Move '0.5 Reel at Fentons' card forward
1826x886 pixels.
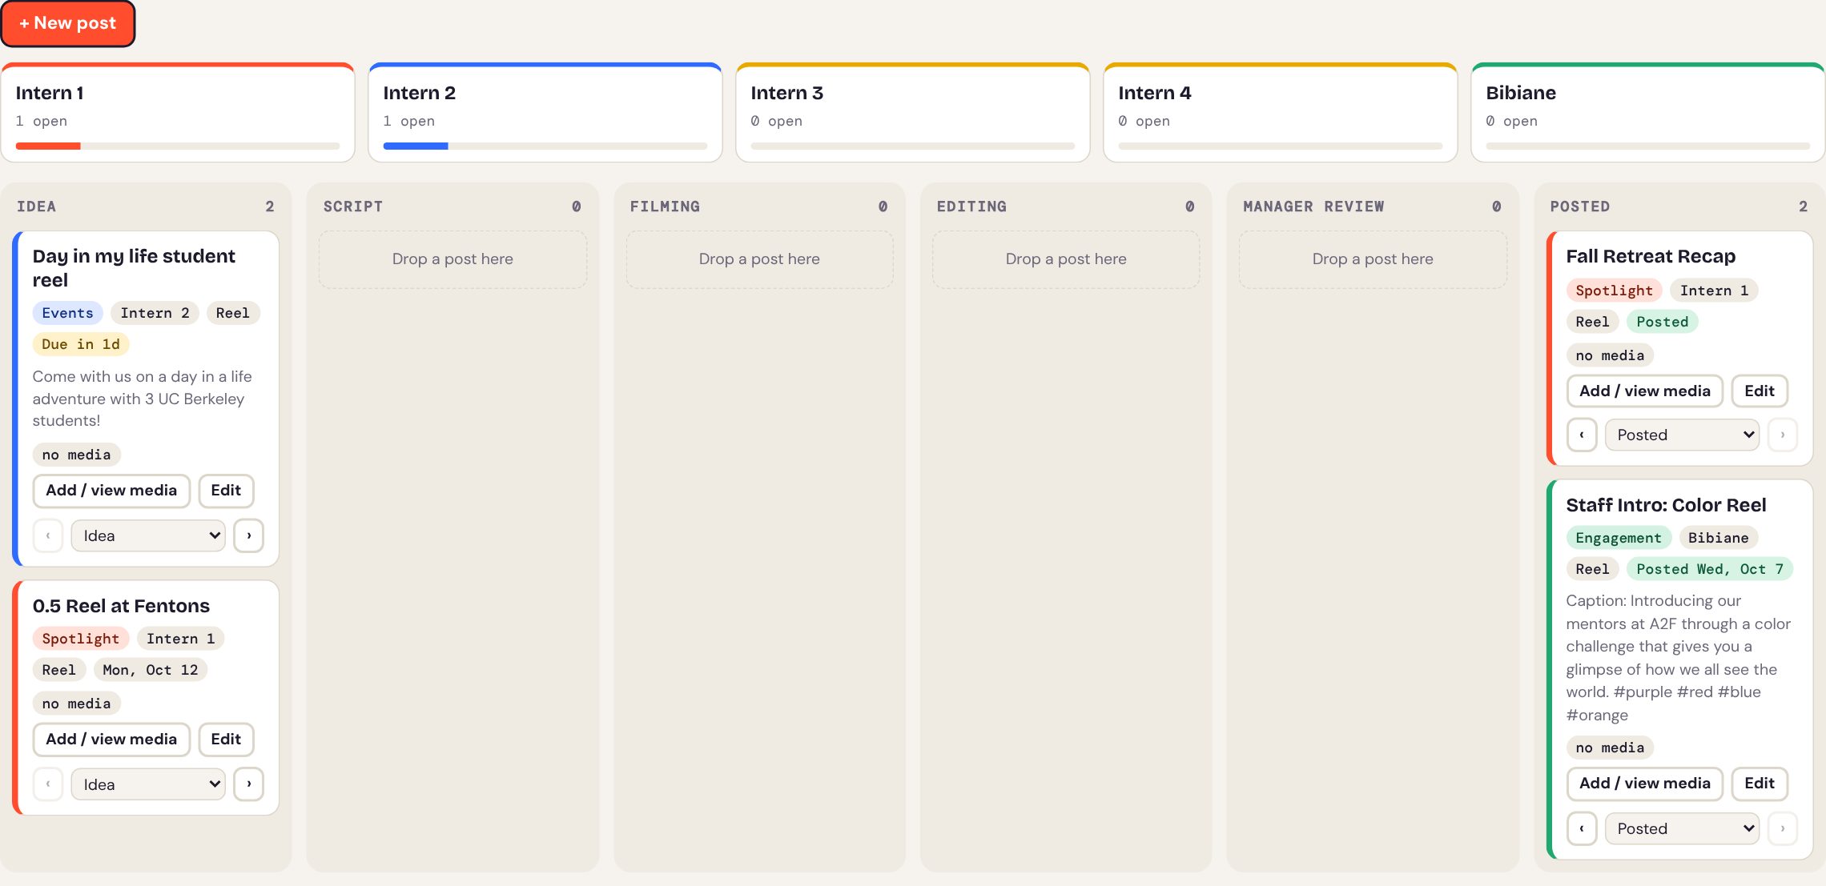tap(249, 784)
